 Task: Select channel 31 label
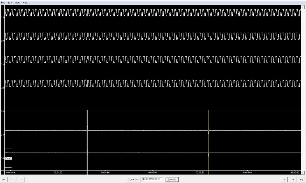pyautogui.click(x=3, y=64)
